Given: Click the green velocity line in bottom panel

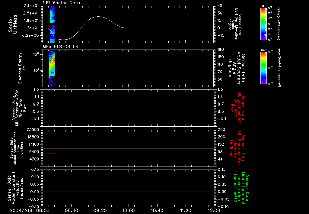Looking at the screenshot, I should tap(128, 192).
